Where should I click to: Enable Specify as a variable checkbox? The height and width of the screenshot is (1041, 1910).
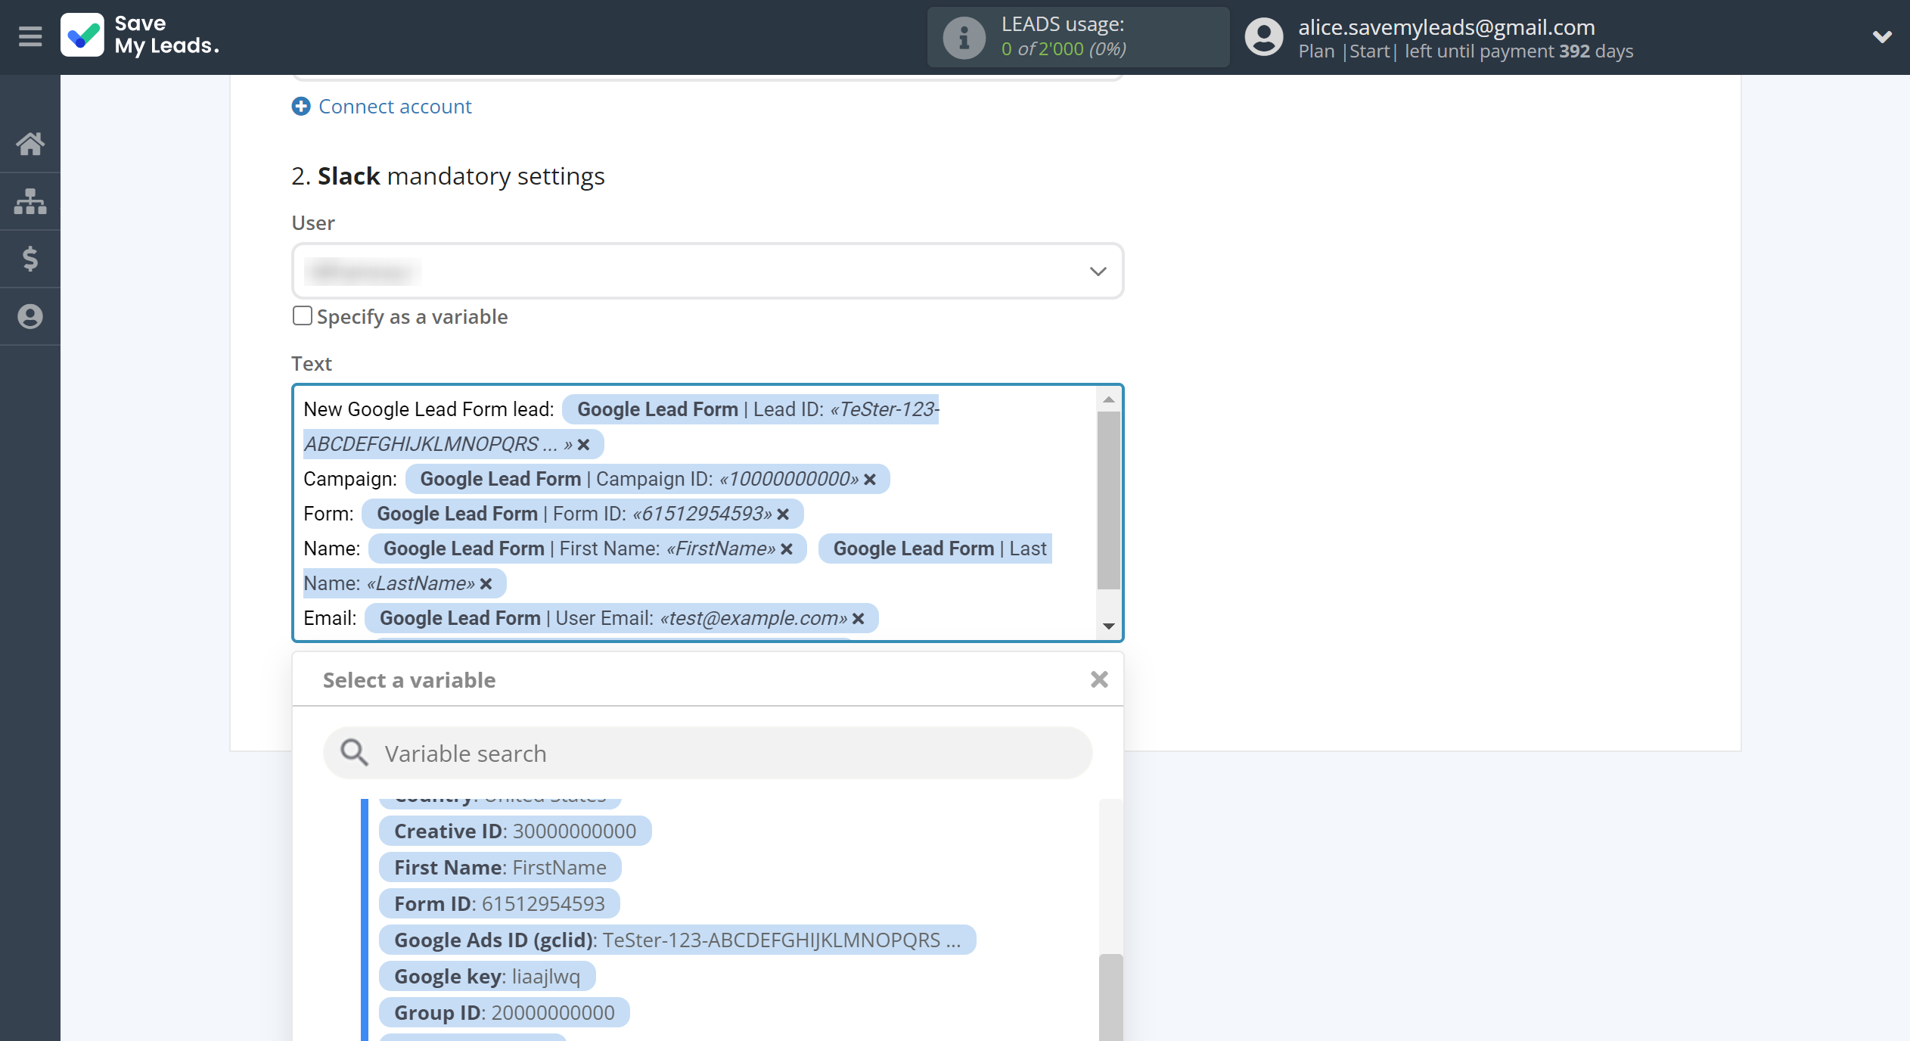(303, 315)
